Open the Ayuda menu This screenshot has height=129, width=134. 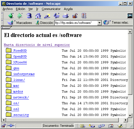68,9
